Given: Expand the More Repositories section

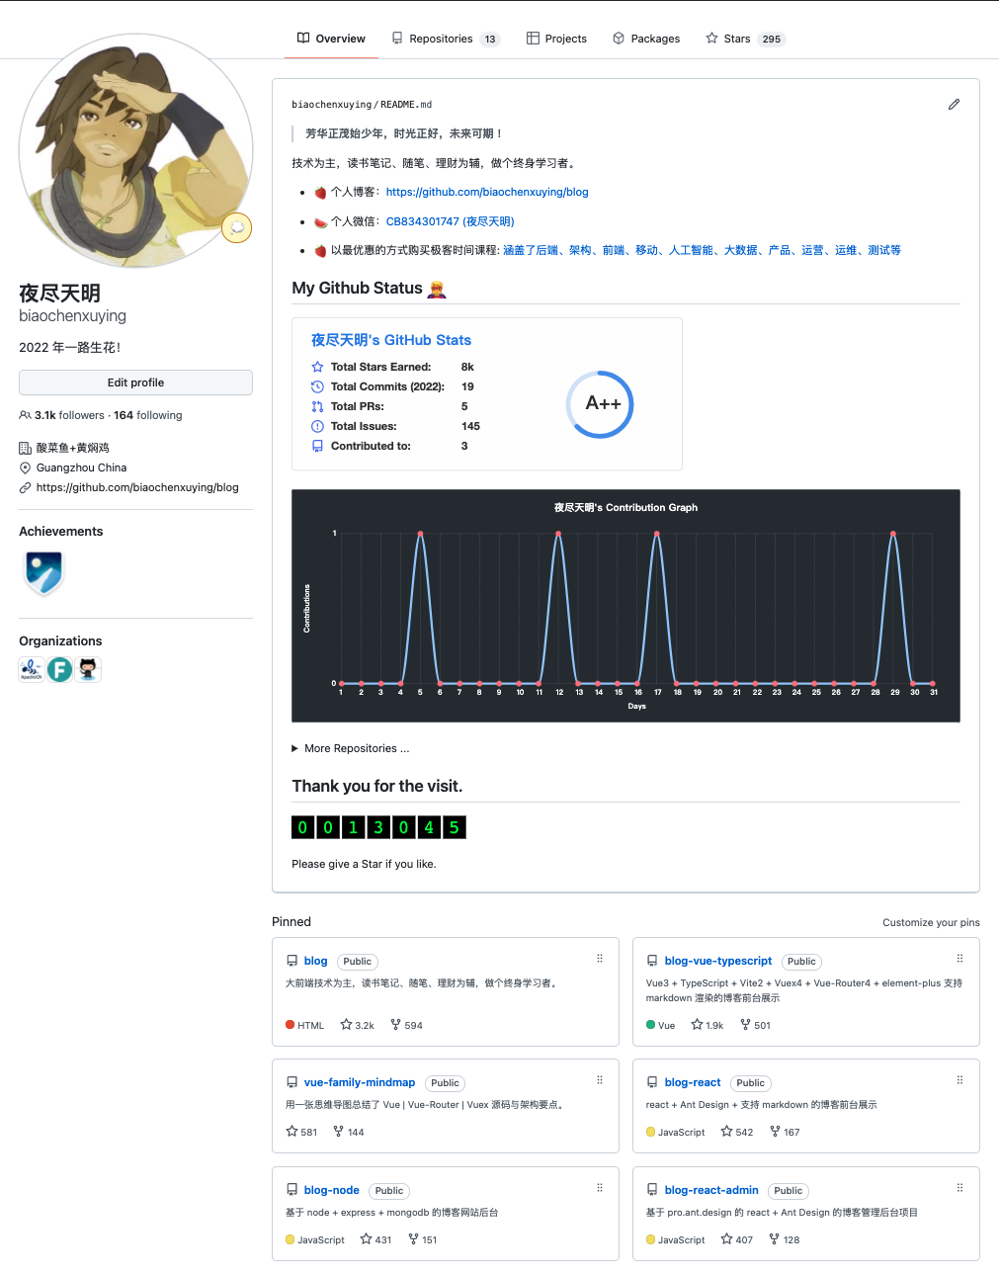Looking at the screenshot, I should [351, 748].
